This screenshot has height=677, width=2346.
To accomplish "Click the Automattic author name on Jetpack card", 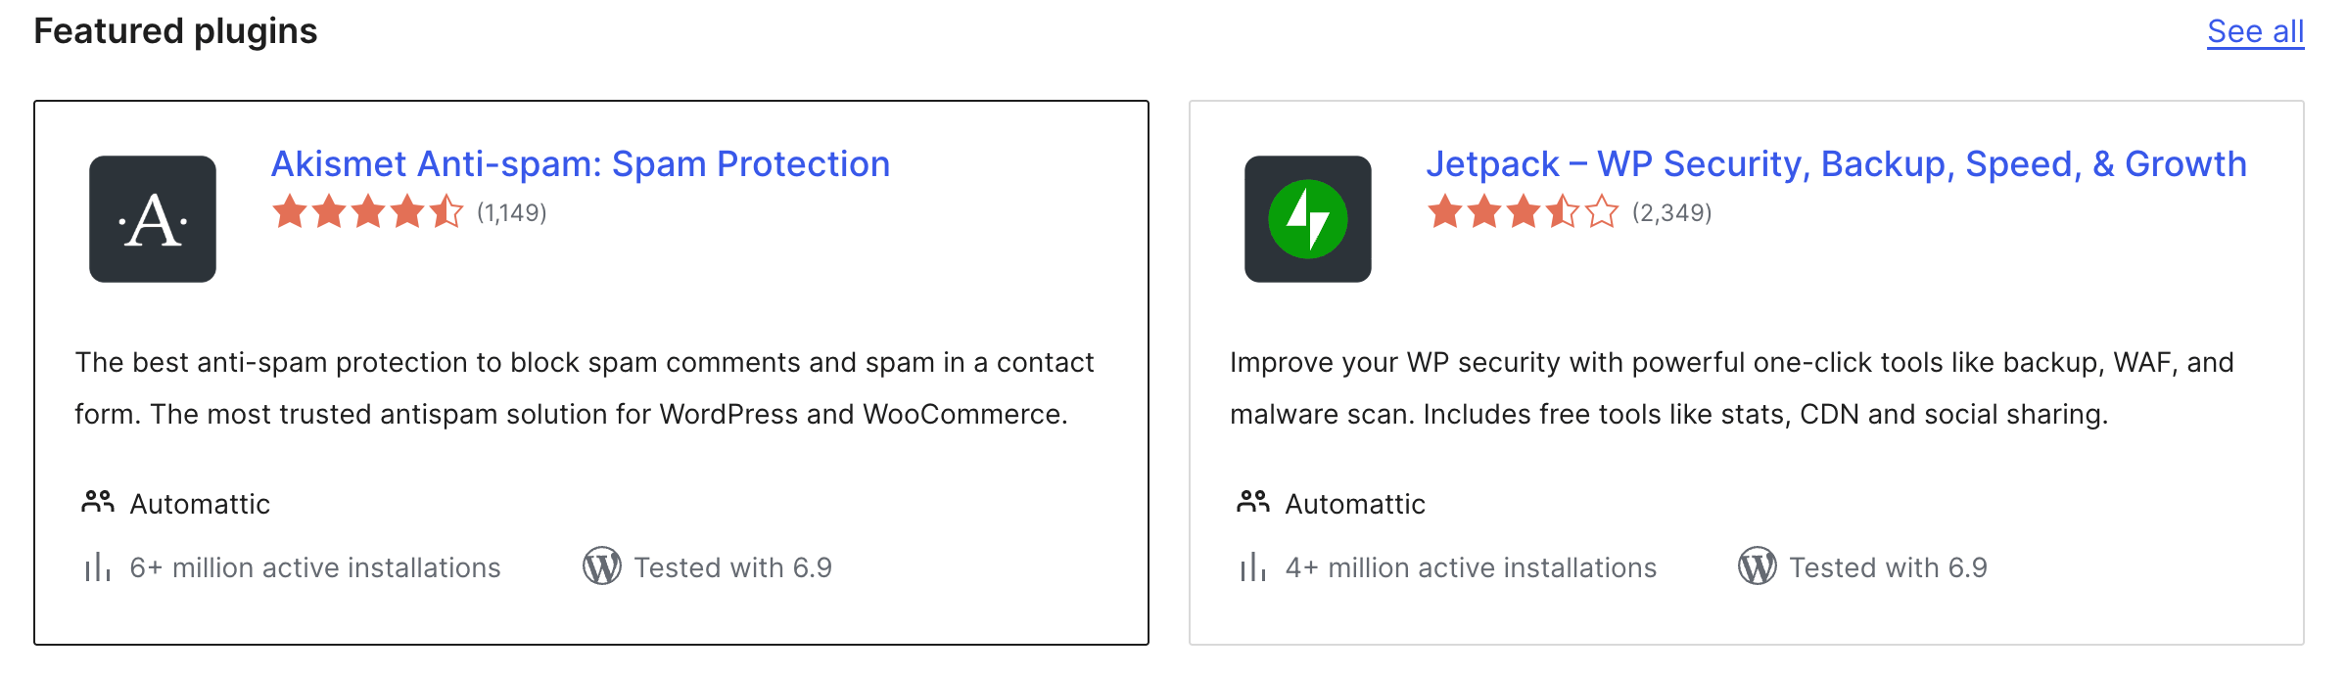I will pos(1355,504).
